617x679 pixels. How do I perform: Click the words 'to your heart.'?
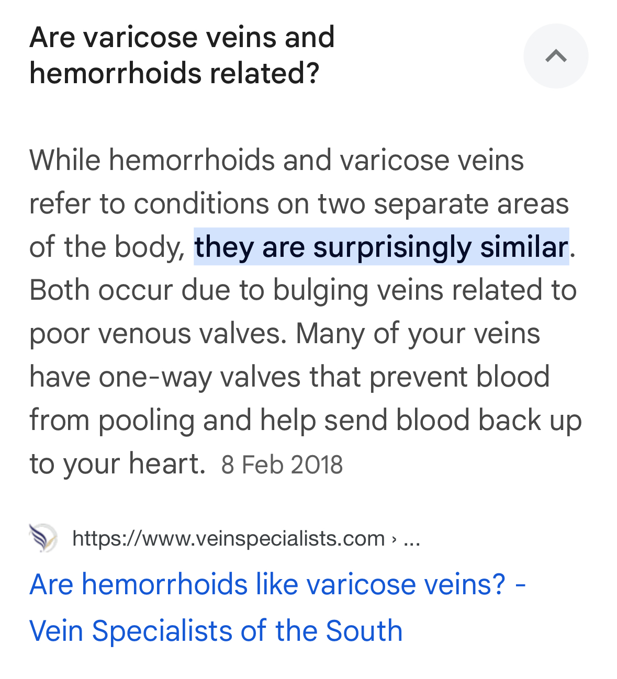click(x=118, y=464)
